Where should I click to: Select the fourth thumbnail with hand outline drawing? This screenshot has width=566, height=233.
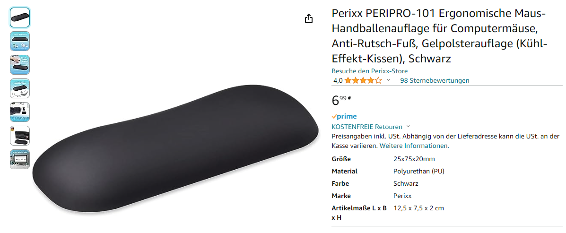coord(20,88)
